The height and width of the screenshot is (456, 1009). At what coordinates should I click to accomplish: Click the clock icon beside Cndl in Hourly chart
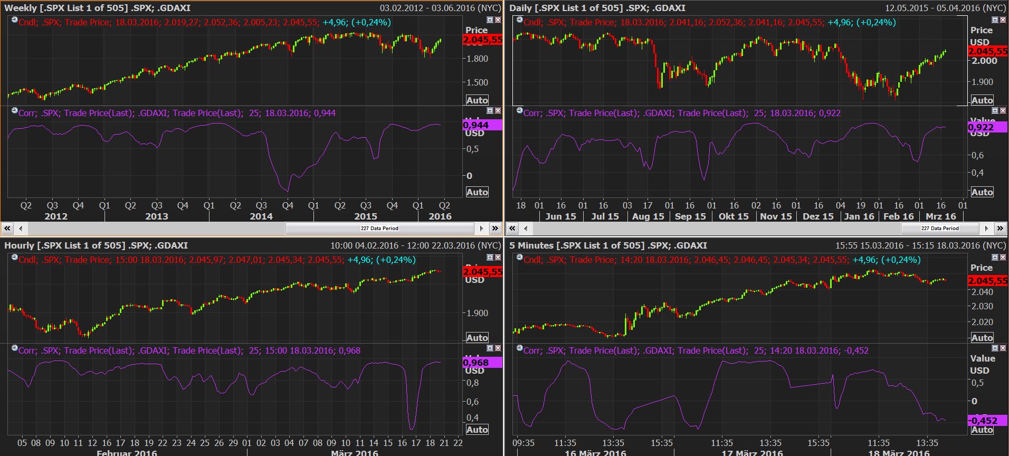coord(14,258)
